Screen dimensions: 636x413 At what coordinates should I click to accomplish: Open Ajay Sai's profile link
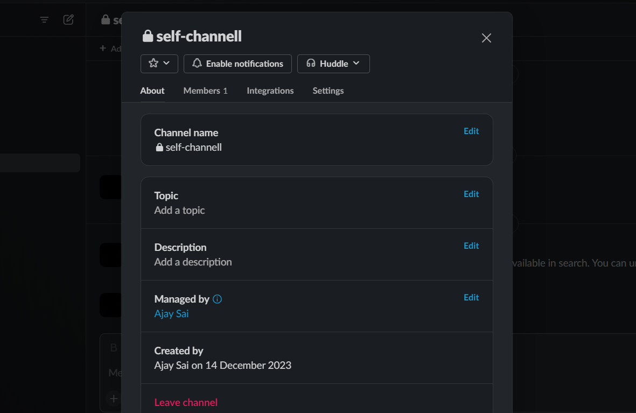171,314
